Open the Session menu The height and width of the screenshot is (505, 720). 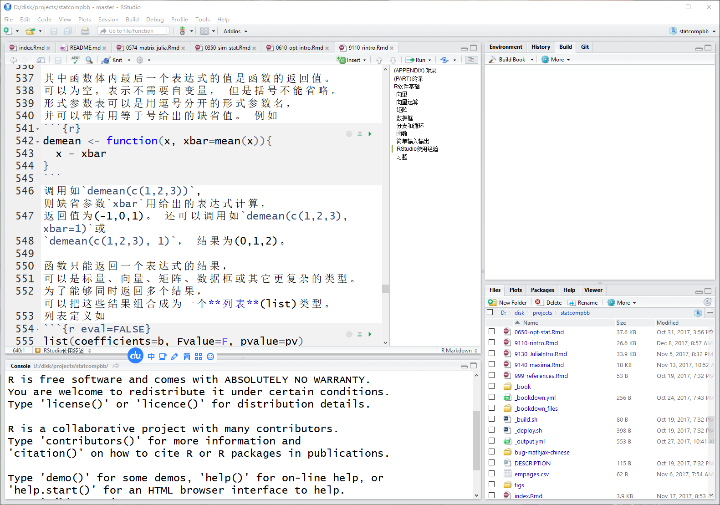click(108, 20)
